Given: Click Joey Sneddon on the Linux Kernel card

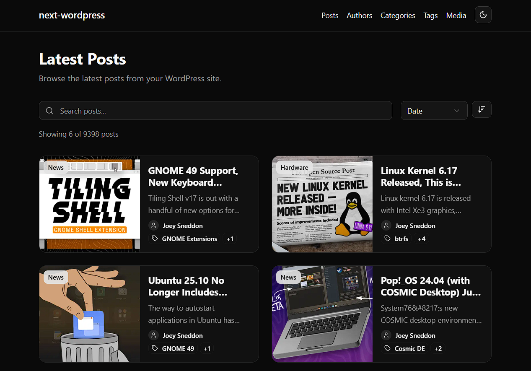Looking at the screenshot, I should coord(415,226).
